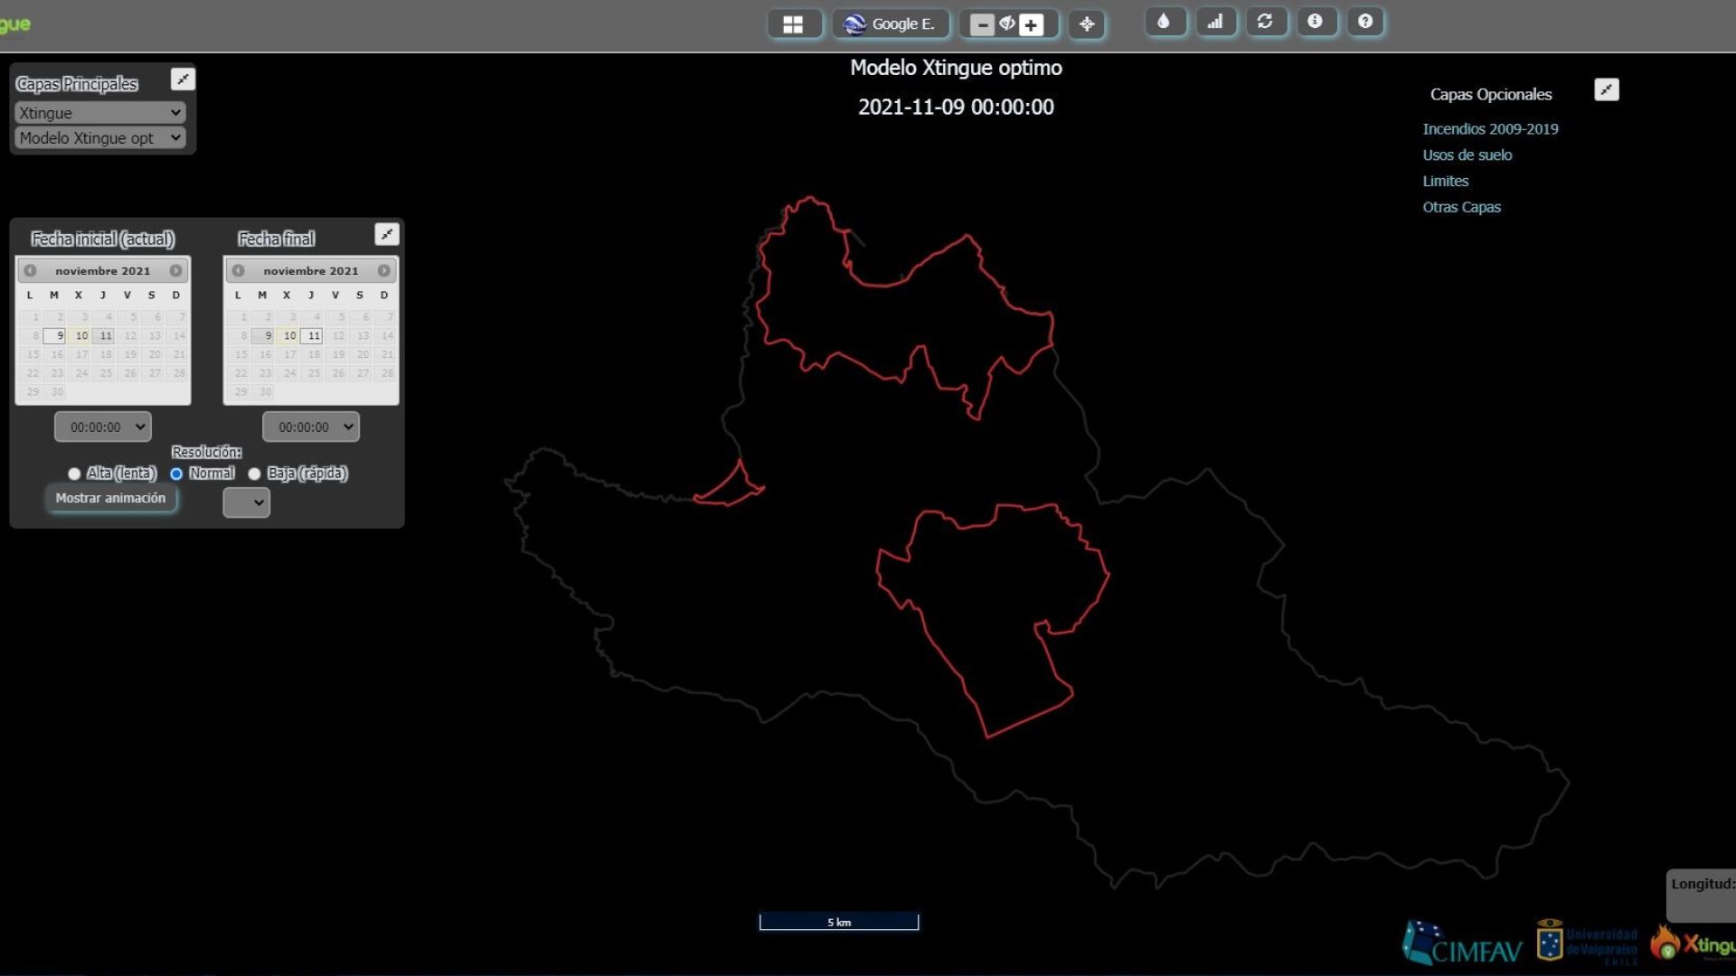Screen dimensions: 1736x976
Task: Open the Google Earth view button
Action: click(x=891, y=24)
